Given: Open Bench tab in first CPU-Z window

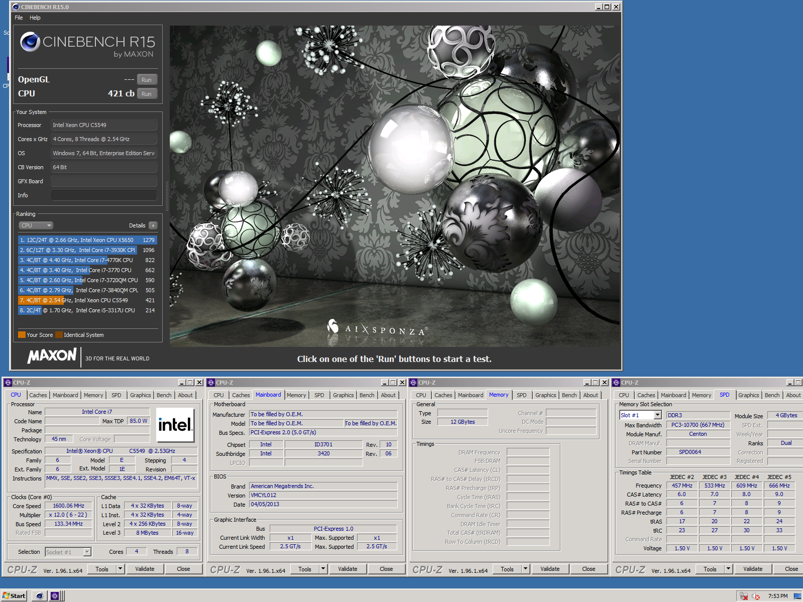Looking at the screenshot, I should point(164,395).
